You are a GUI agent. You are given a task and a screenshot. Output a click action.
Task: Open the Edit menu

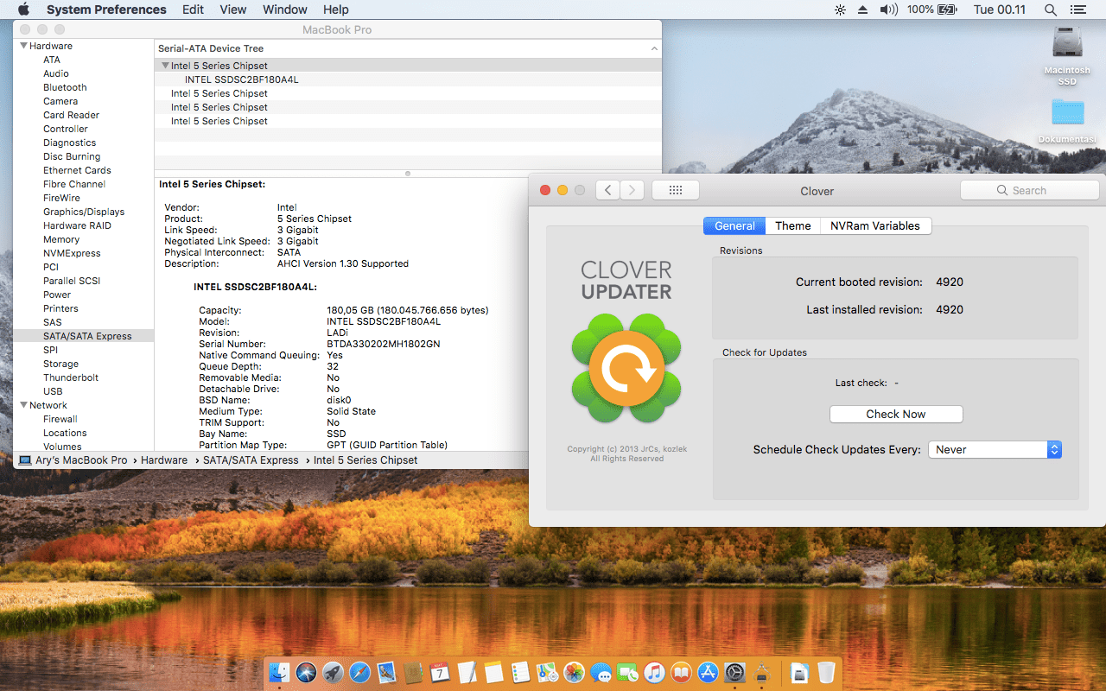point(194,10)
